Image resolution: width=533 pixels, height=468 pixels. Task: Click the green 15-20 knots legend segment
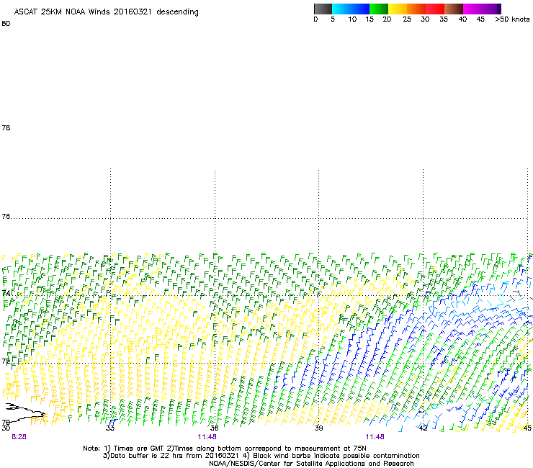(x=379, y=9)
